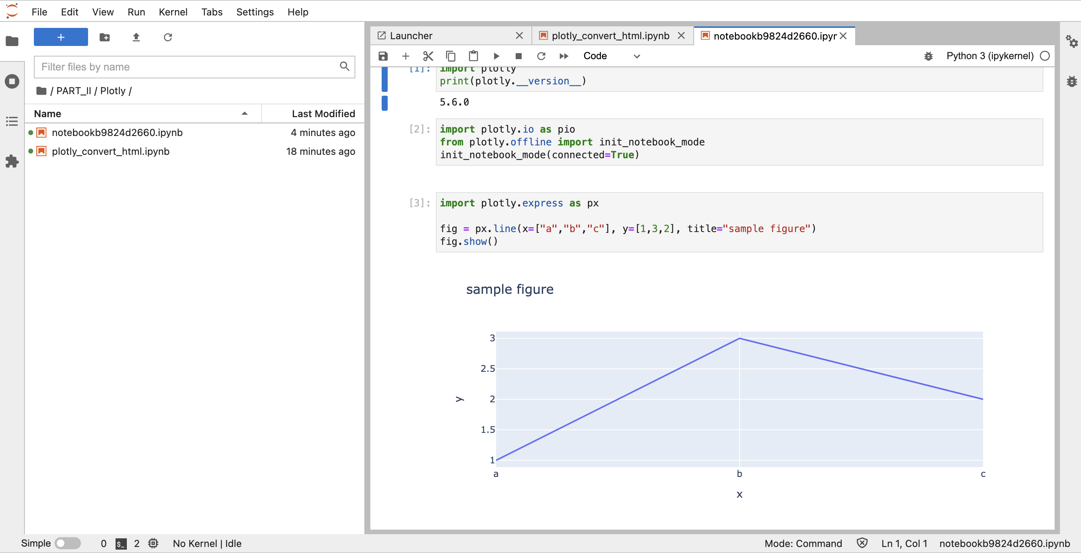Open the Debugger panel in right sidebar

coord(1071,81)
